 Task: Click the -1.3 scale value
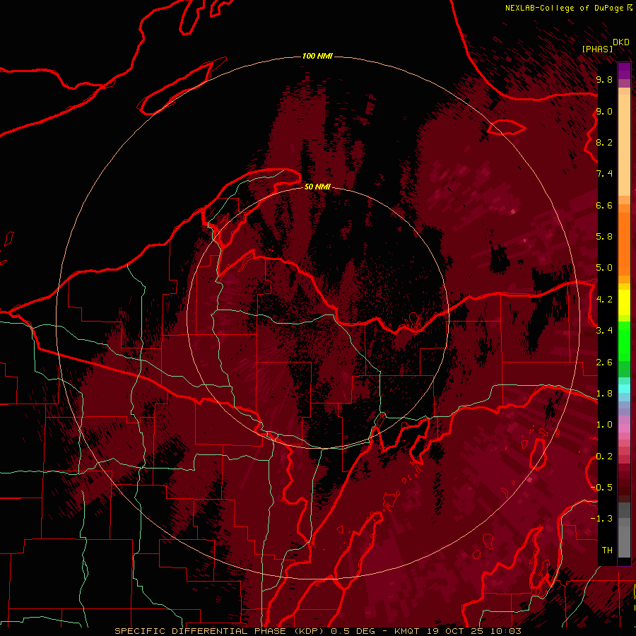pos(601,519)
